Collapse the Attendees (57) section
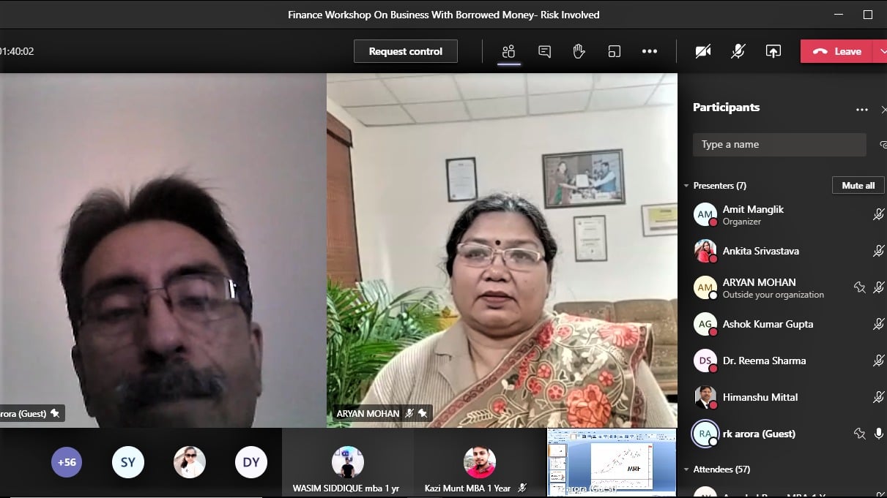The image size is (887, 498). point(686,469)
